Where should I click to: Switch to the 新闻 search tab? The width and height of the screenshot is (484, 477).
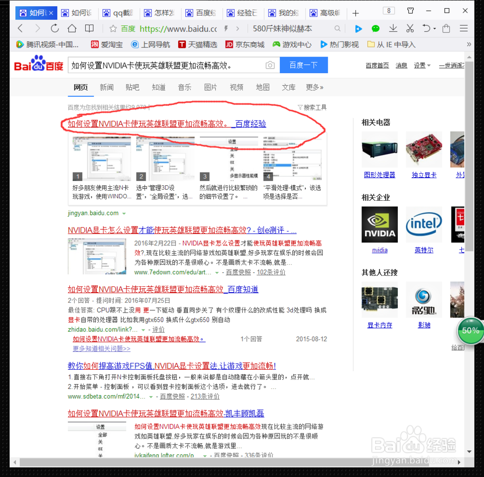tap(107, 87)
